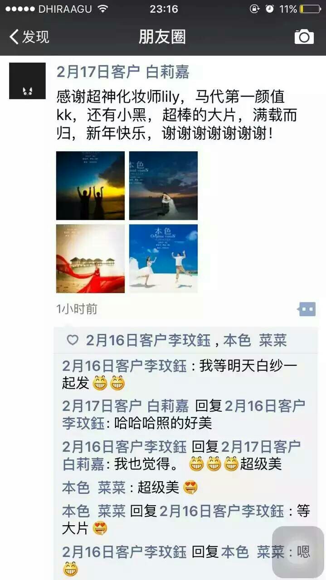Tap the heart like icon in the likes row
The image size is (326, 580).
[73, 340]
